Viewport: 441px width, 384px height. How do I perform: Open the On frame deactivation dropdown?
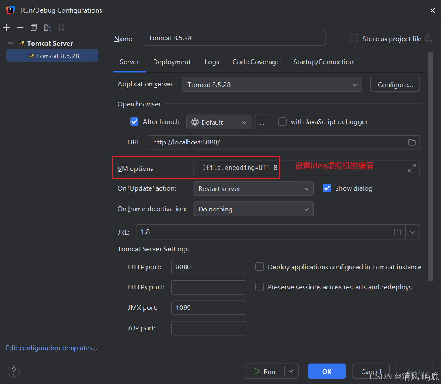(x=254, y=209)
